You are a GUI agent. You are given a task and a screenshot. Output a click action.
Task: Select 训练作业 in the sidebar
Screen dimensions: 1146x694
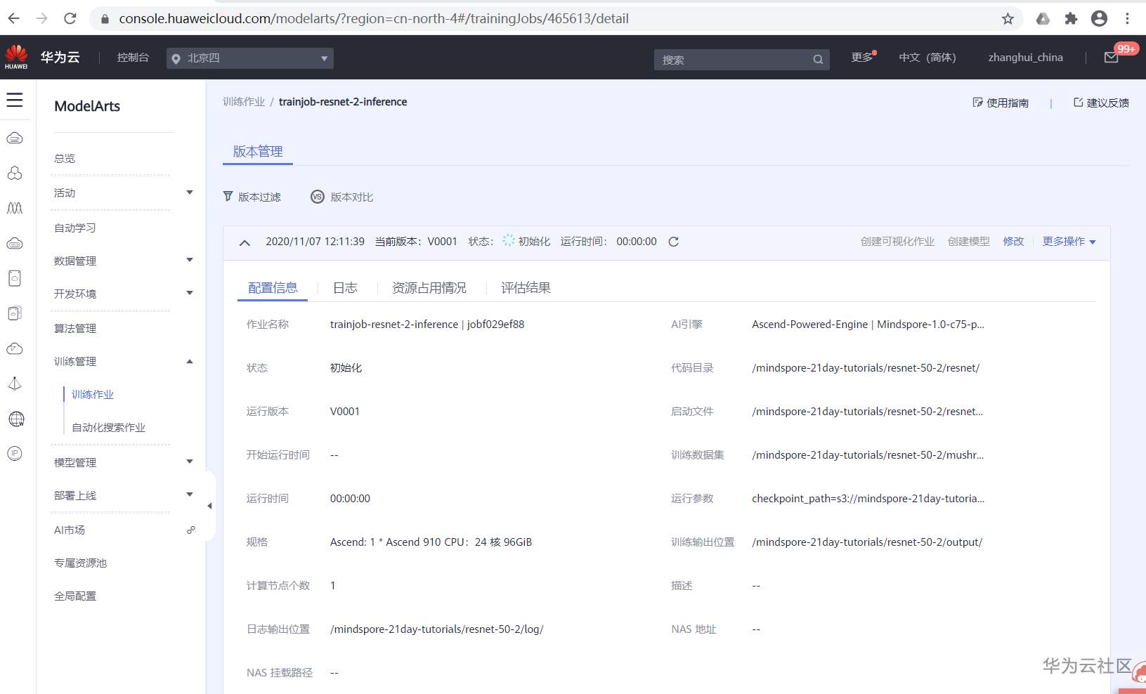click(93, 395)
